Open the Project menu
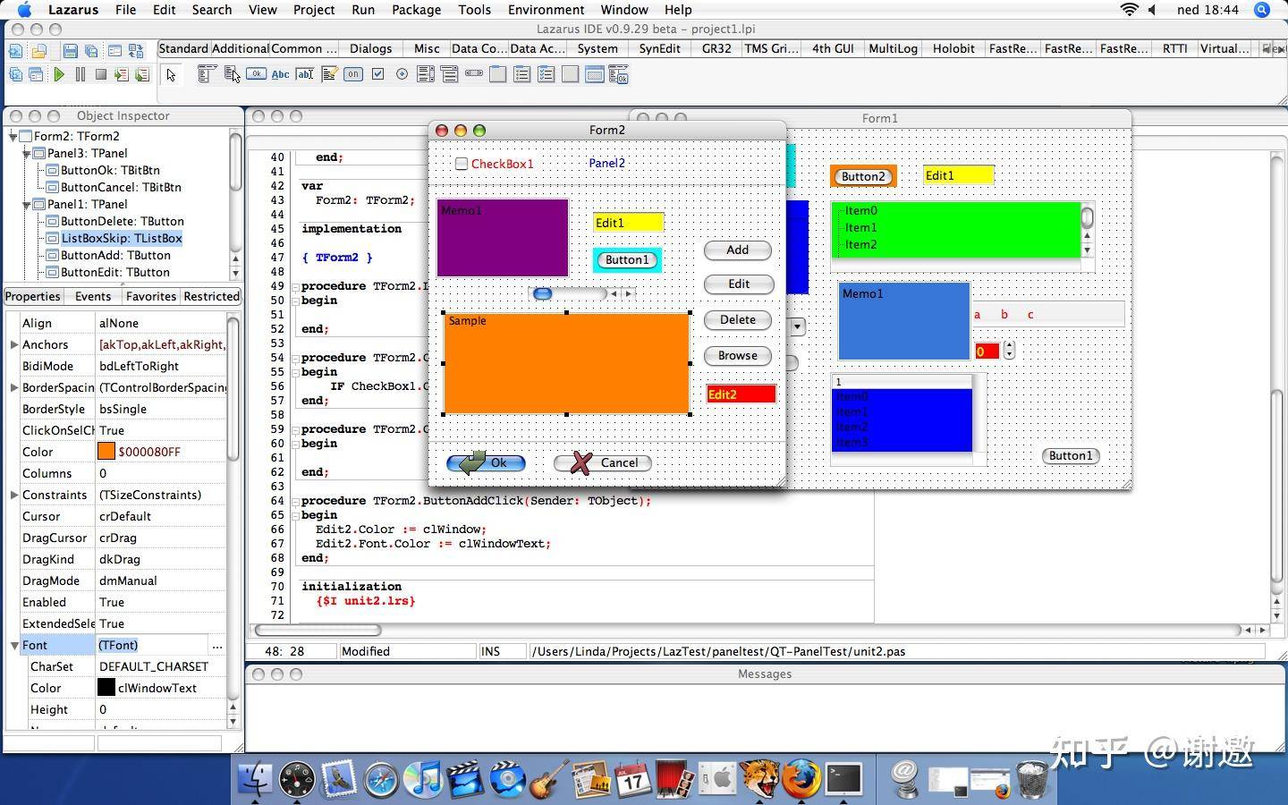This screenshot has width=1288, height=805. tap(314, 10)
